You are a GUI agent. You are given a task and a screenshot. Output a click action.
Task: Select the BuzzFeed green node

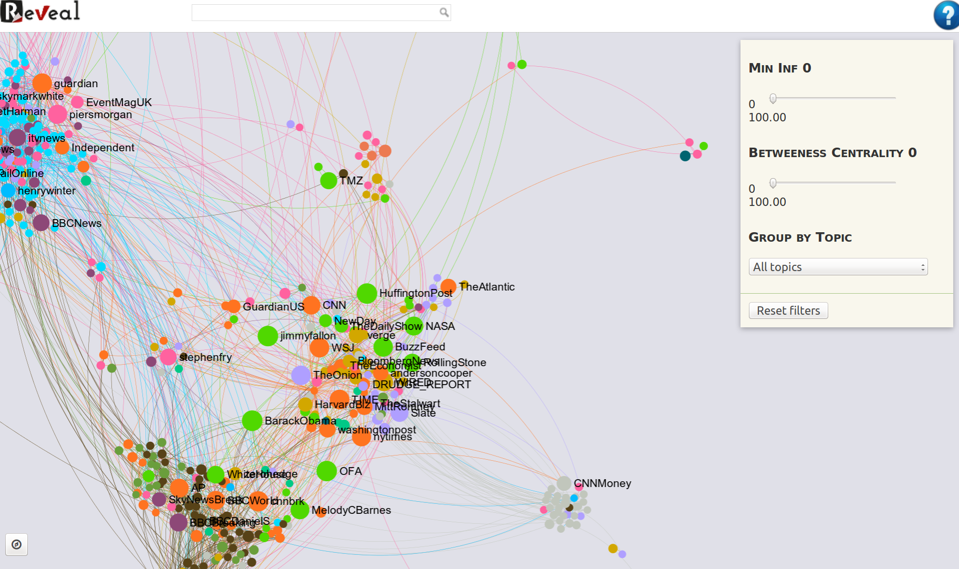tap(383, 347)
